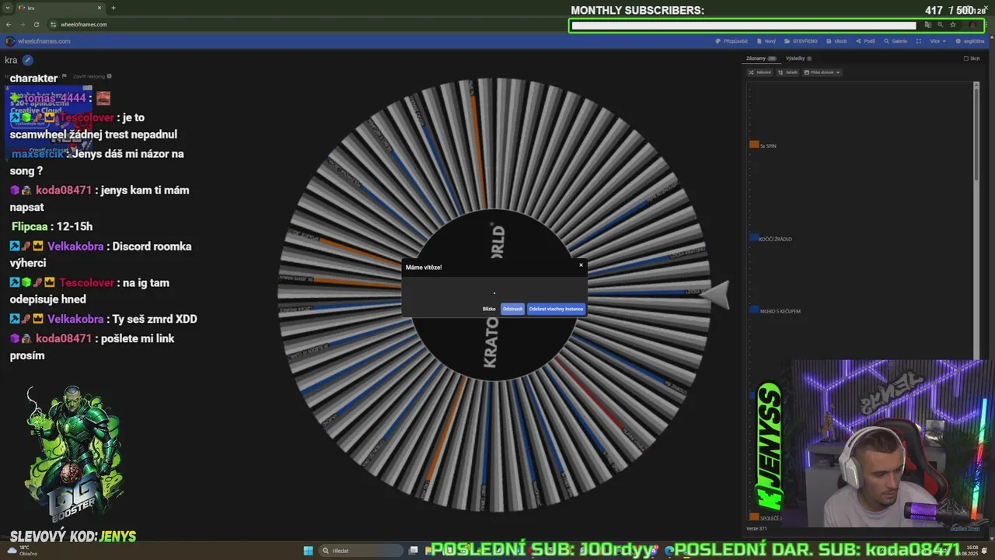Toggle fullscreen mode icon
This screenshot has width=995, height=560.
[919, 41]
